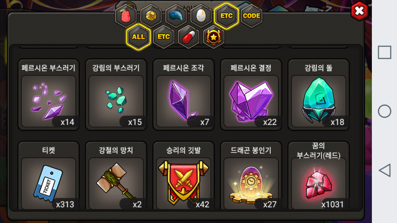The width and height of the screenshot is (397, 223).
Task: Open the gold nugget category filter
Action: [151, 16]
